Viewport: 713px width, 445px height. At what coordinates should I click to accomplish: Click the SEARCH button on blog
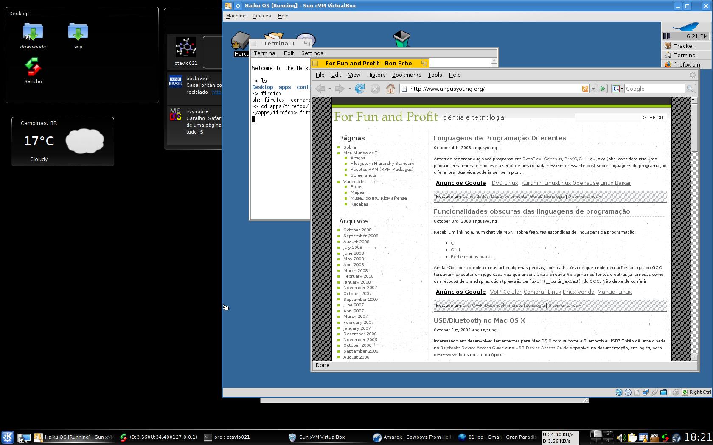(x=653, y=117)
